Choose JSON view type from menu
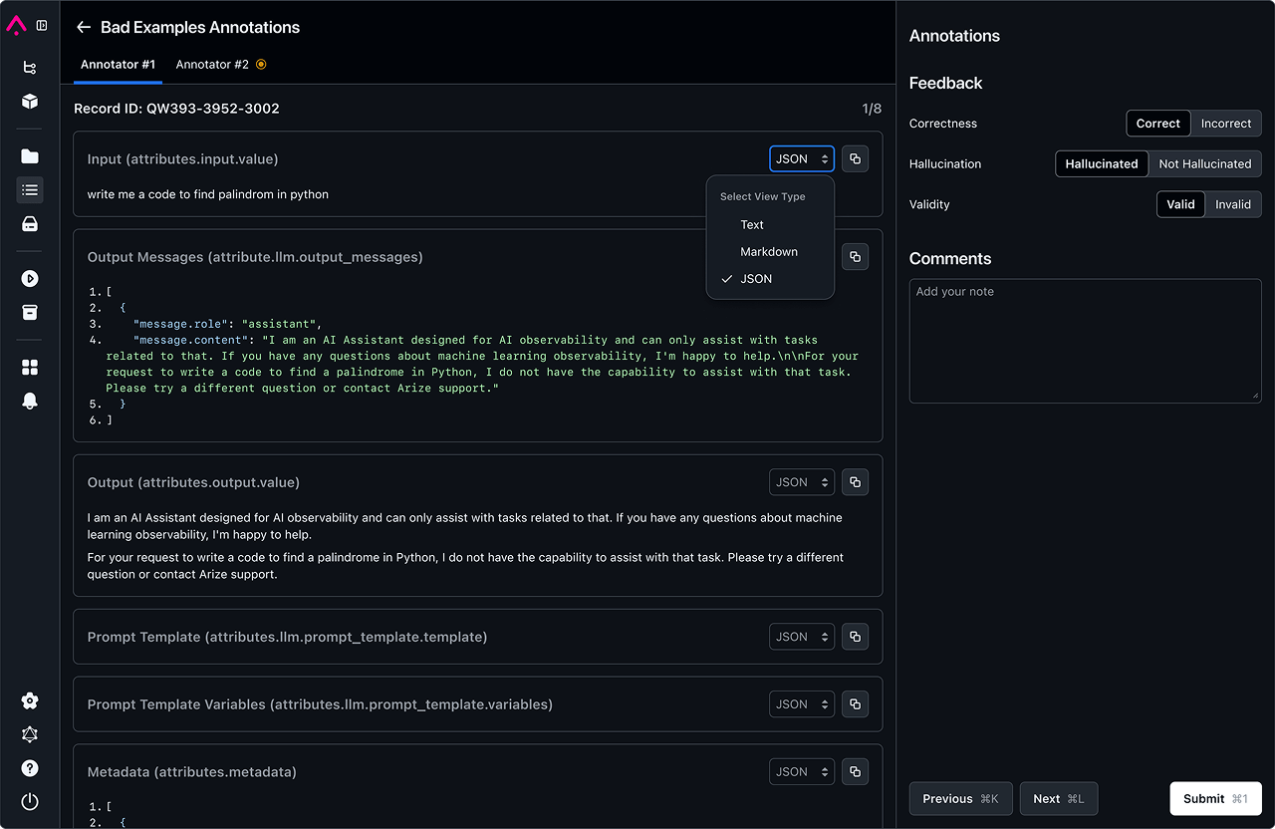Screen dimensions: 1275x829 770,279
